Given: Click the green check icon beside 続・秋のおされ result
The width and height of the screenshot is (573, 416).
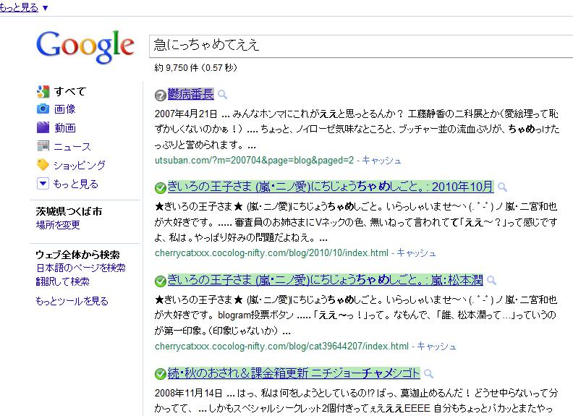Looking at the screenshot, I should pyautogui.click(x=160, y=374).
